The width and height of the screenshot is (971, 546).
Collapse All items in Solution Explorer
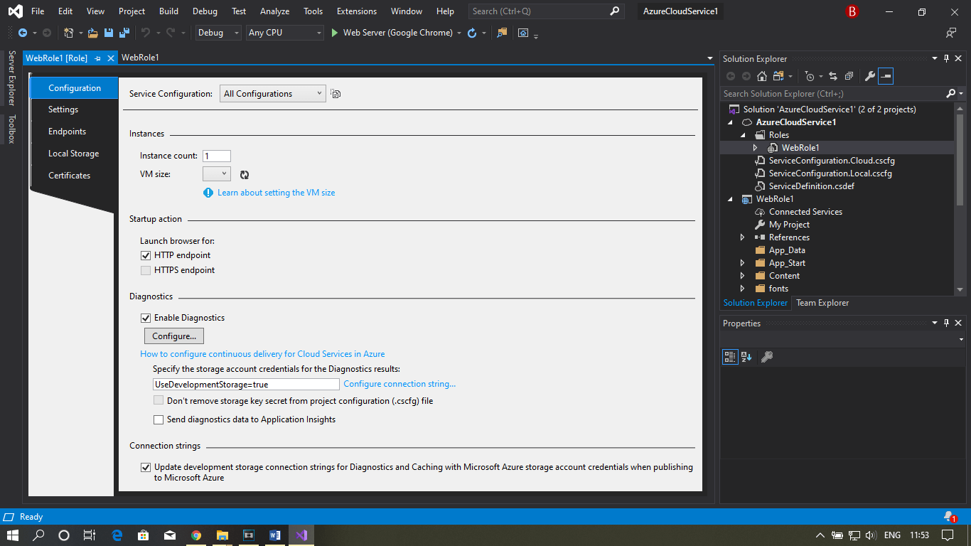click(849, 76)
